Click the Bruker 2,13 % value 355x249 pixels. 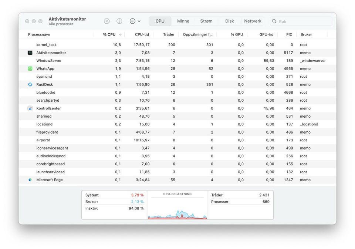[x=137, y=201]
